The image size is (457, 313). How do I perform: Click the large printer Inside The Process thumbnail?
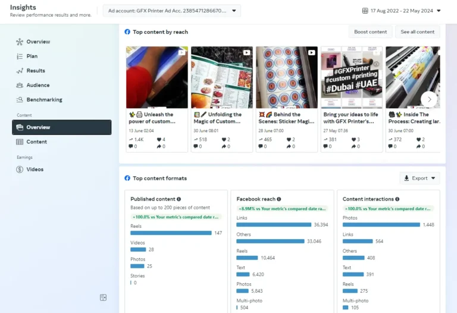coord(413,77)
